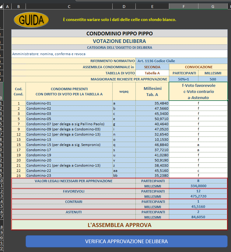This screenshot has height=252, width=231.
Task: Click the millesimi value 35,4840
Action: (152, 103)
